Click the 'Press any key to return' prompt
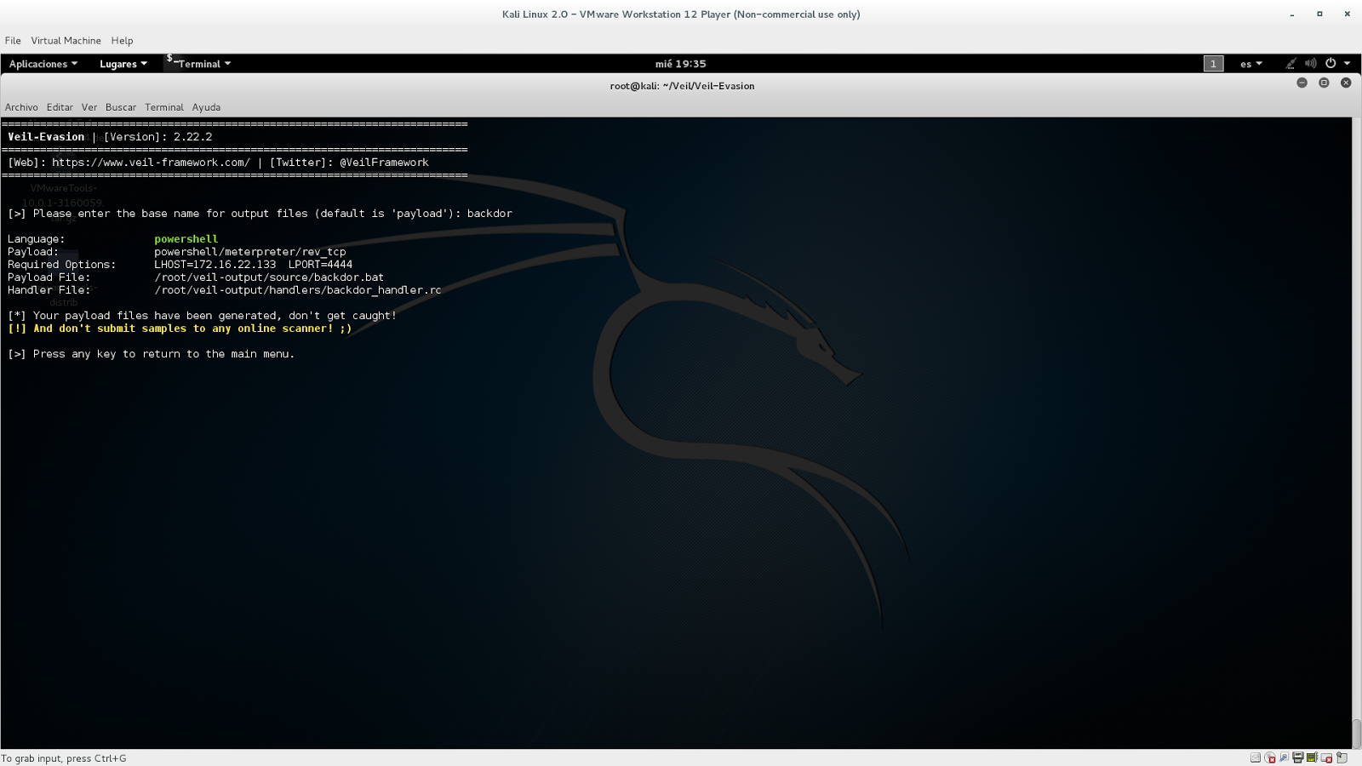Screen dimensions: 1362x766 click(151, 354)
